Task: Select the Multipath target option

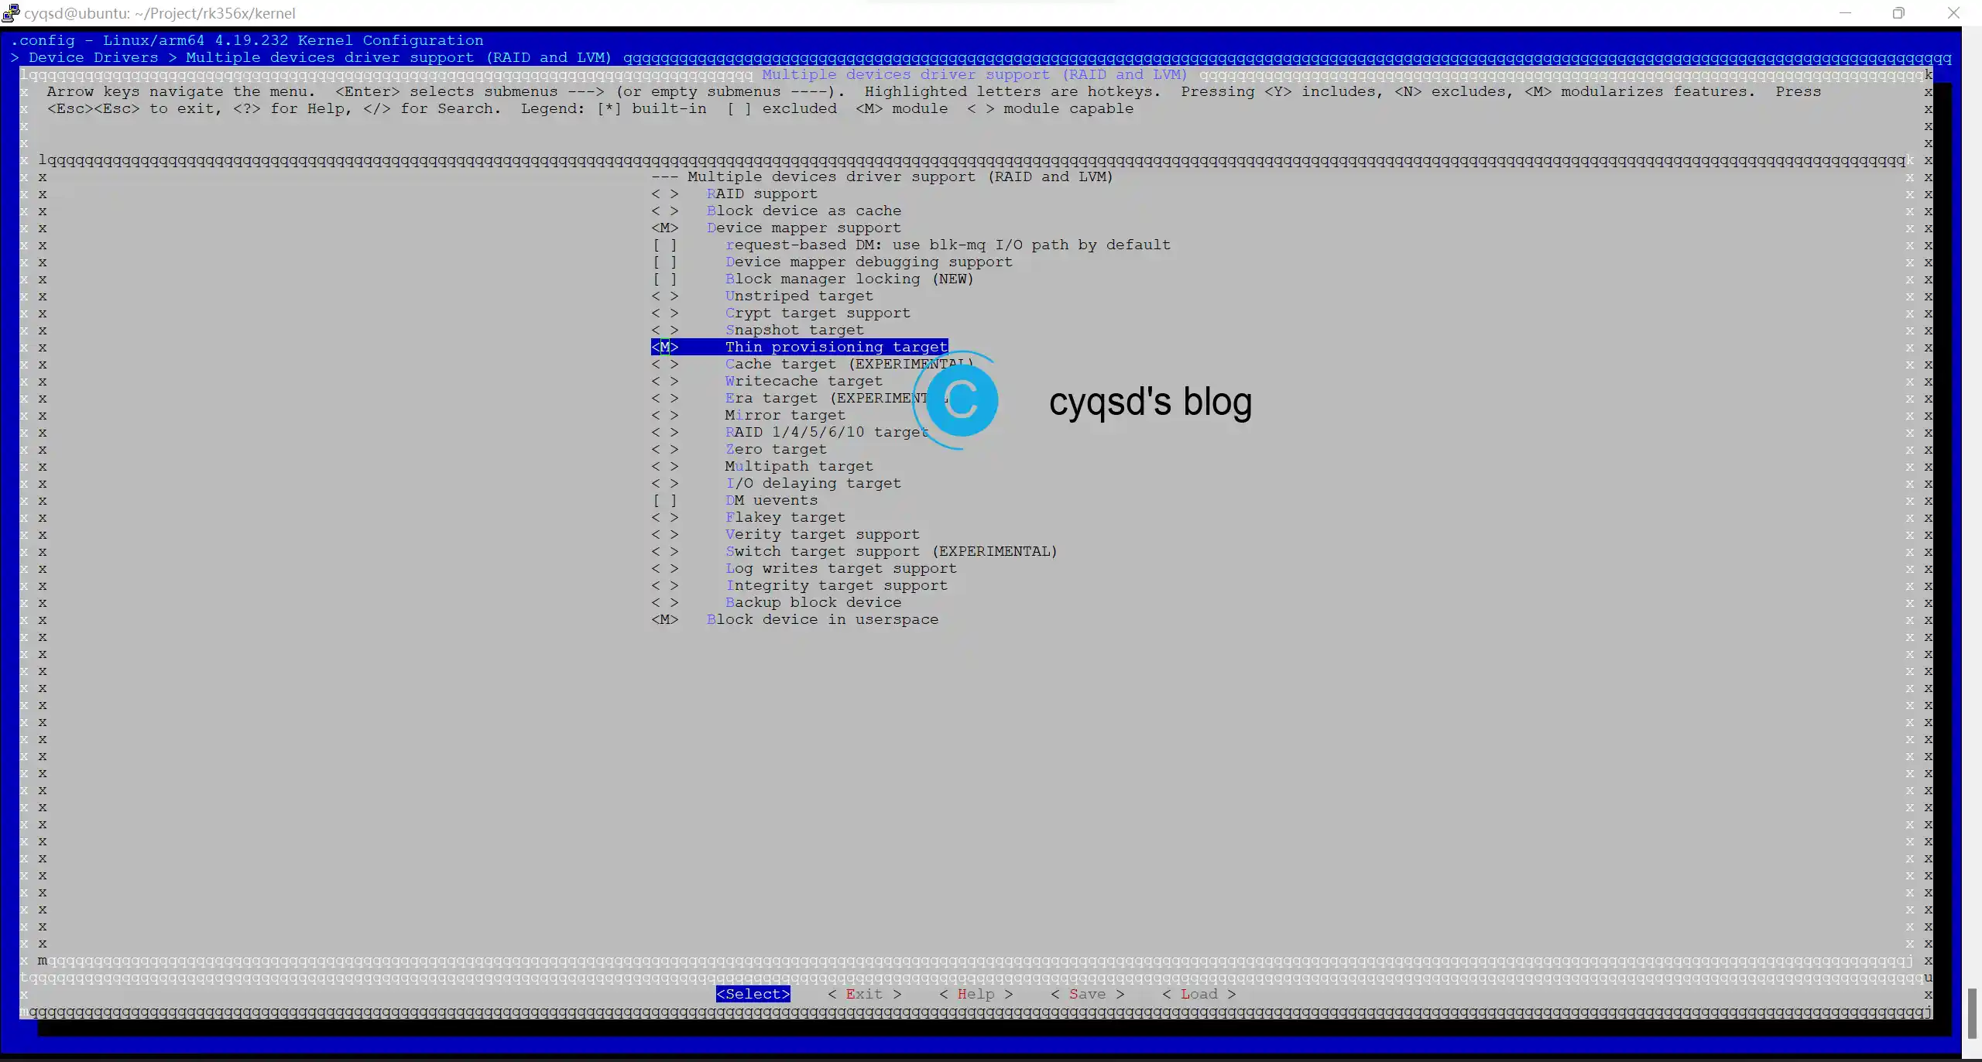Action: 762,466
